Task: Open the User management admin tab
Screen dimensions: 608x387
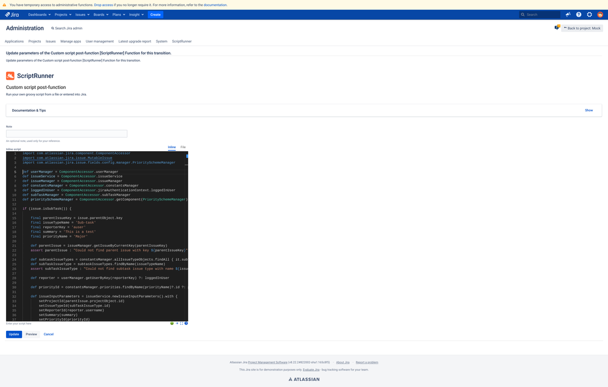Action: pyautogui.click(x=100, y=41)
